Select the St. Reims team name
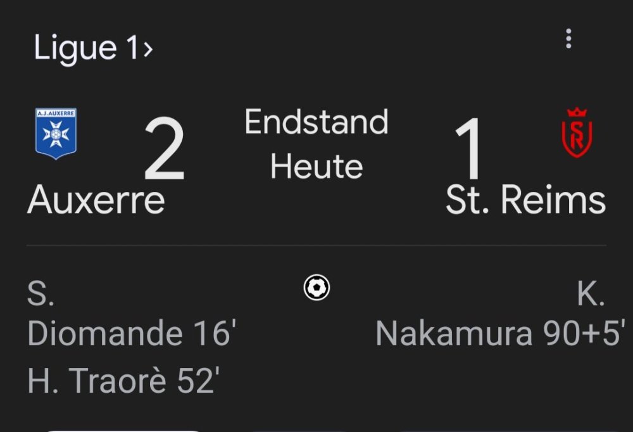633x432 pixels. 525,200
